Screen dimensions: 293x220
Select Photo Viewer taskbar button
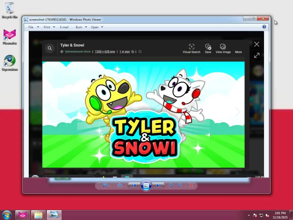(54, 215)
